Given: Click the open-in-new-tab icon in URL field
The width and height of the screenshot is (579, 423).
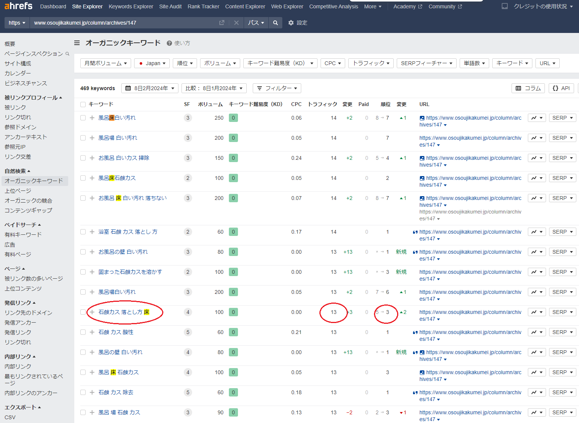Looking at the screenshot, I should point(222,23).
